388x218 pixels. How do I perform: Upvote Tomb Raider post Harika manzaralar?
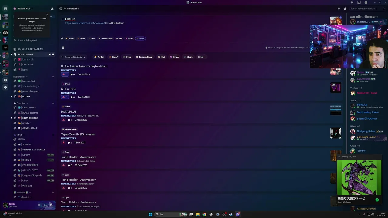(x=63, y=188)
